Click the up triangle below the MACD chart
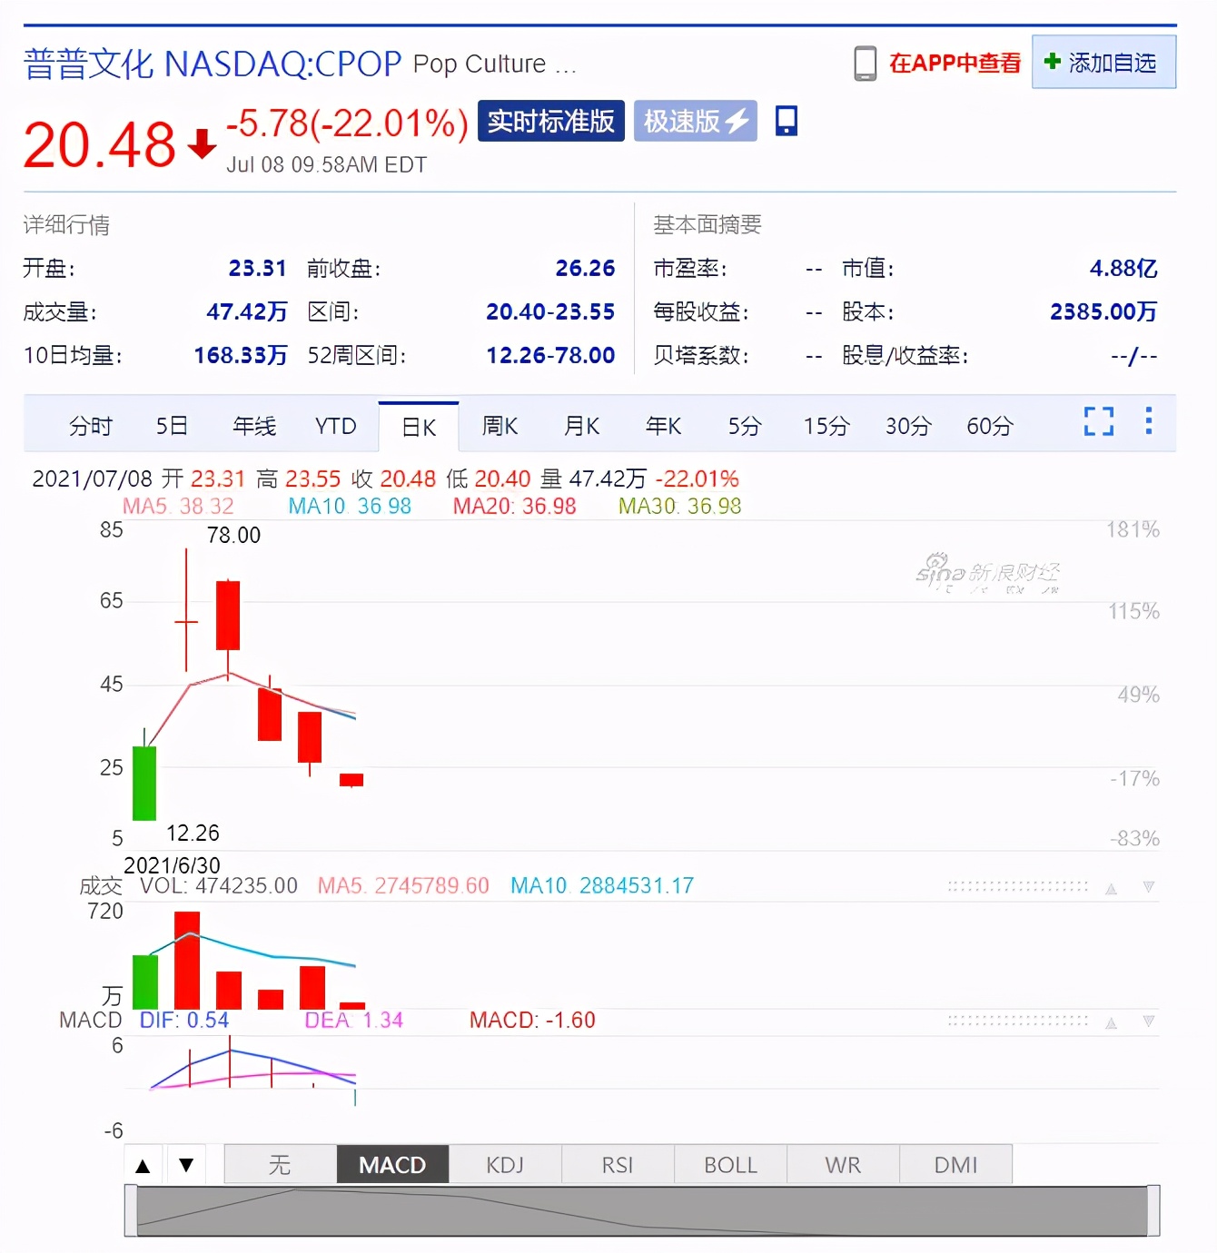This screenshot has width=1217, height=1253. [x=143, y=1166]
